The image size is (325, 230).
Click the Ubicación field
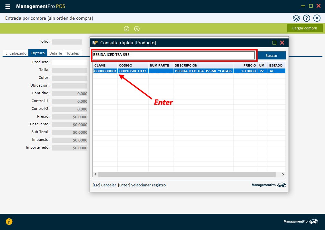click(x=70, y=86)
